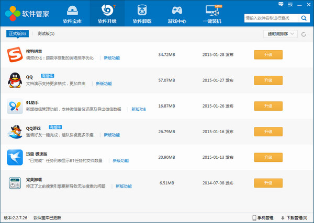
Task: Click the refresh icon beside sort dropdown
Action: (304, 34)
